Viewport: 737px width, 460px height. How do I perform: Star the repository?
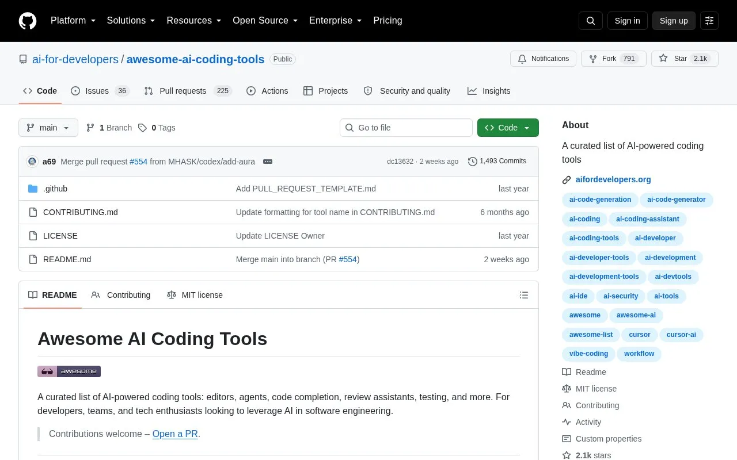[685, 59]
